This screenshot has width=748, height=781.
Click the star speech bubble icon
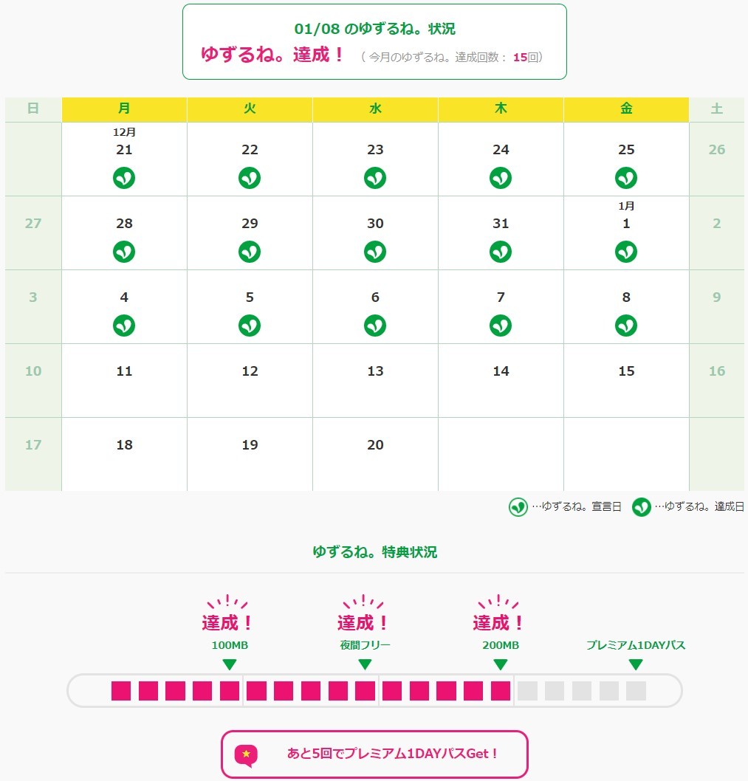tap(246, 754)
